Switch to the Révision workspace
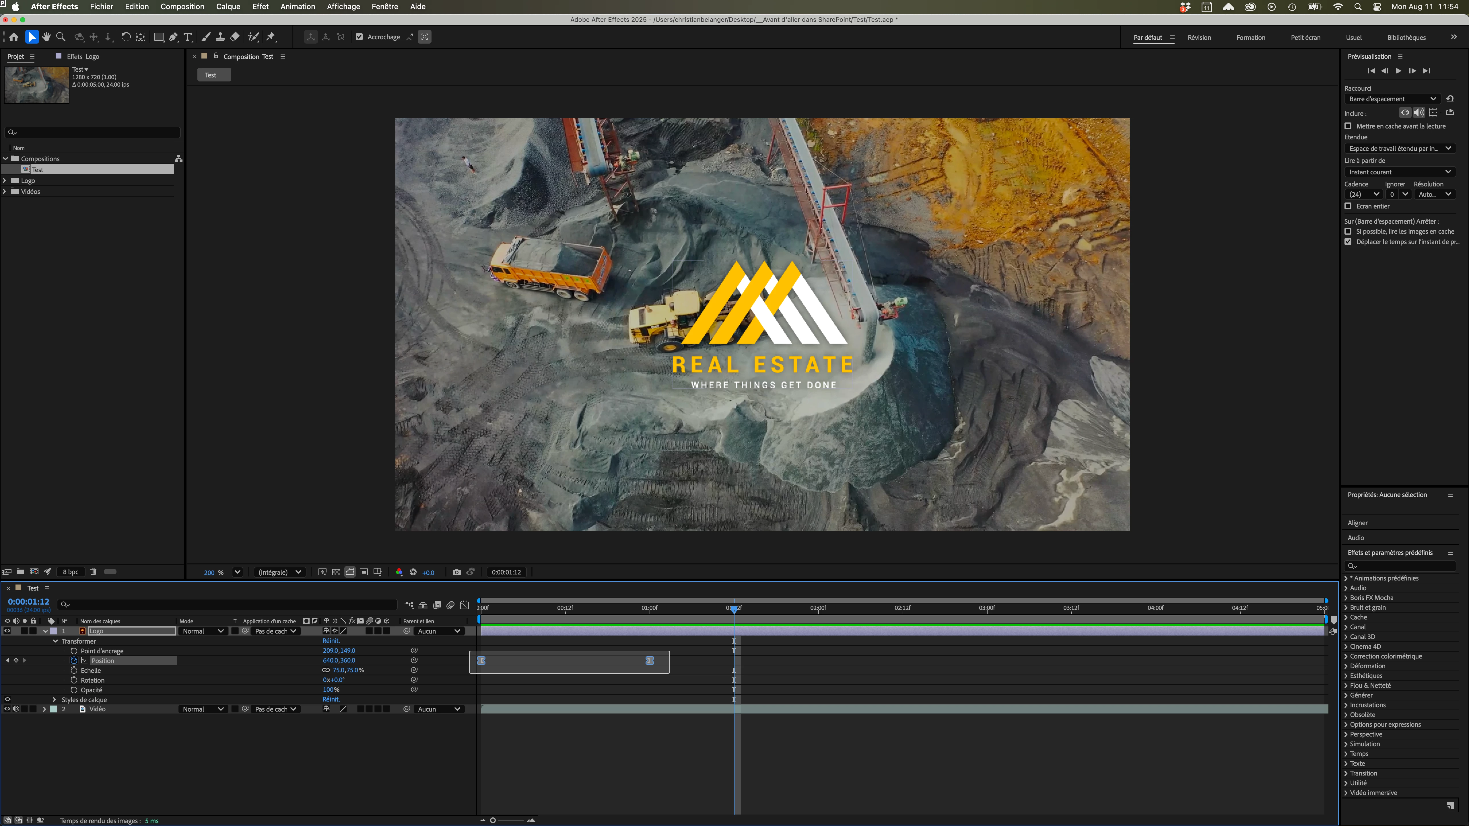1469x826 pixels. pos(1199,38)
